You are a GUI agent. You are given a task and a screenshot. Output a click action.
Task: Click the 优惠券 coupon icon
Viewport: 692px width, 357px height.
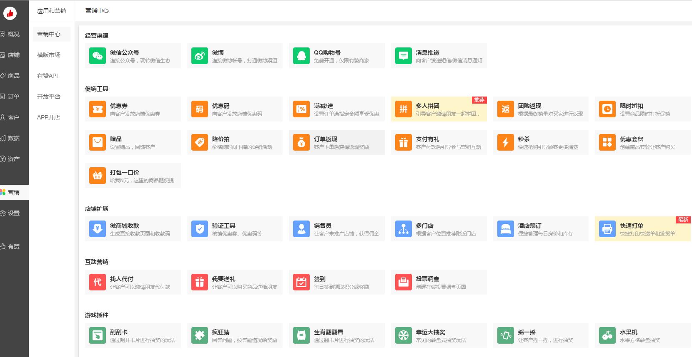tap(98, 109)
